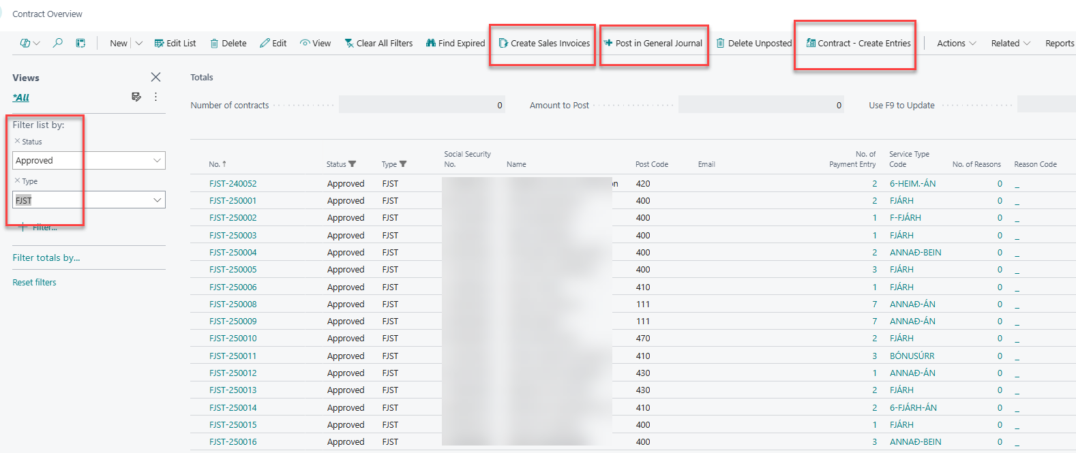Click Delete Unposted action
1076x453 pixels.
coord(753,43)
